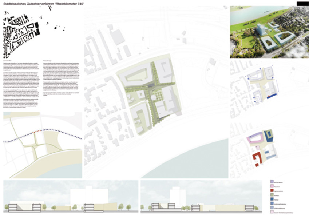Image resolution: width=309 pixels, height=218 pixels.
Task: Click the red legend color square
Action: [x=272, y=191]
